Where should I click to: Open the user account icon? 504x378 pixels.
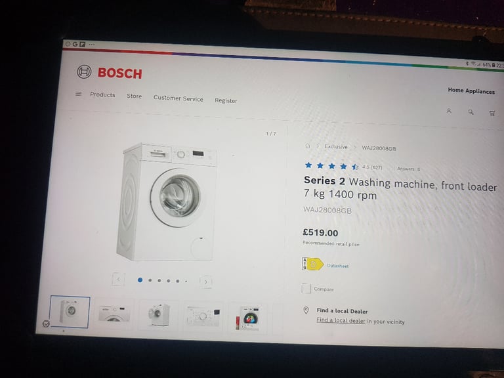[449, 111]
